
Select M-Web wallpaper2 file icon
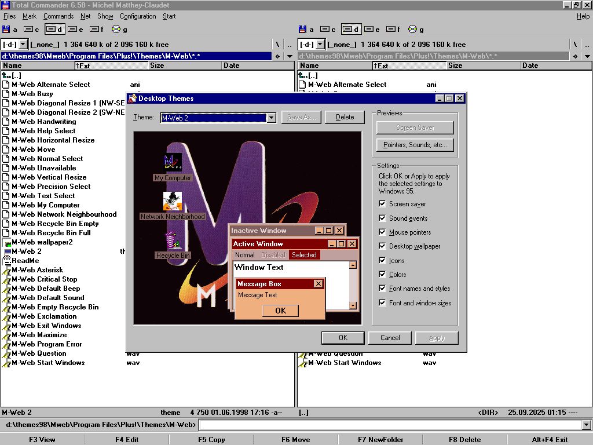point(6,242)
